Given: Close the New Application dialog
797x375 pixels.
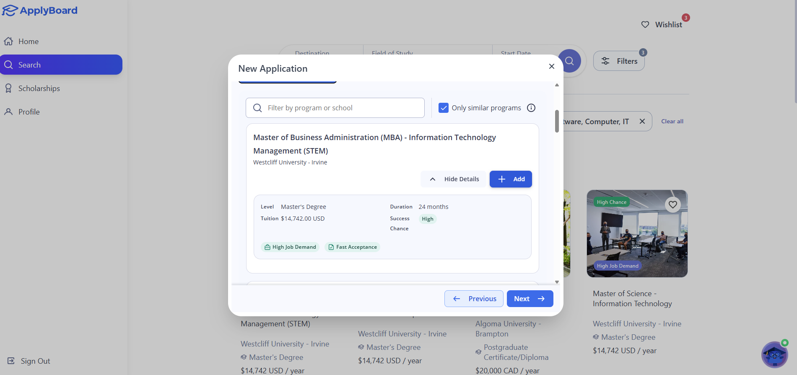Looking at the screenshot, I should coord(552,66).
